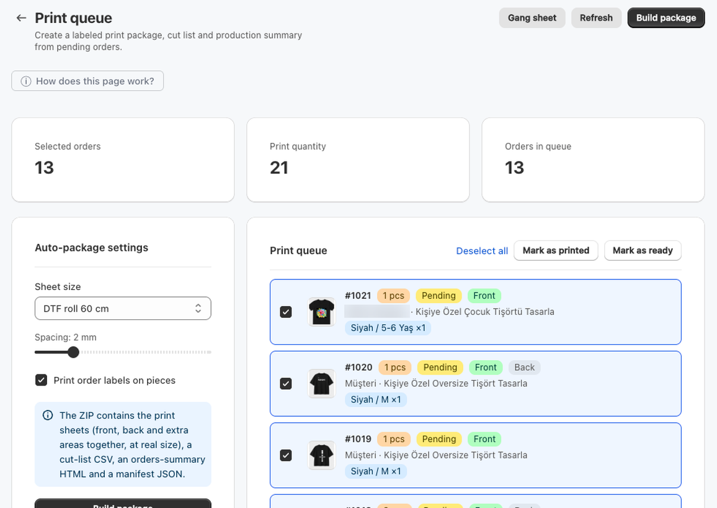Click 'Kişiye Özel Çocuk Tişörtü Tasarla' title

(x=484, y=312)
